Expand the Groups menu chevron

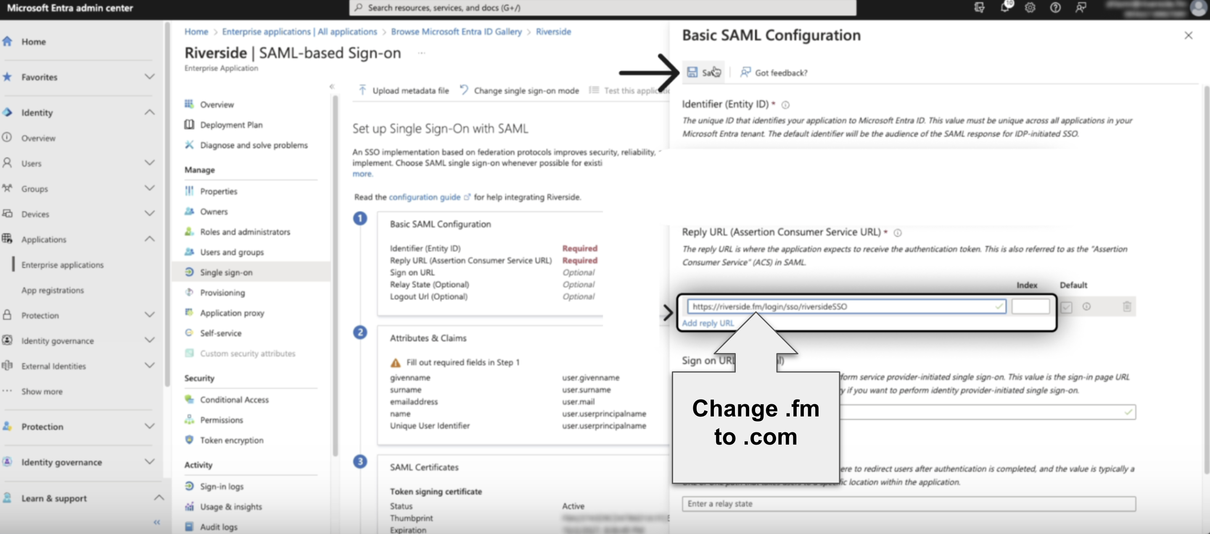click(x=149, y=188)
